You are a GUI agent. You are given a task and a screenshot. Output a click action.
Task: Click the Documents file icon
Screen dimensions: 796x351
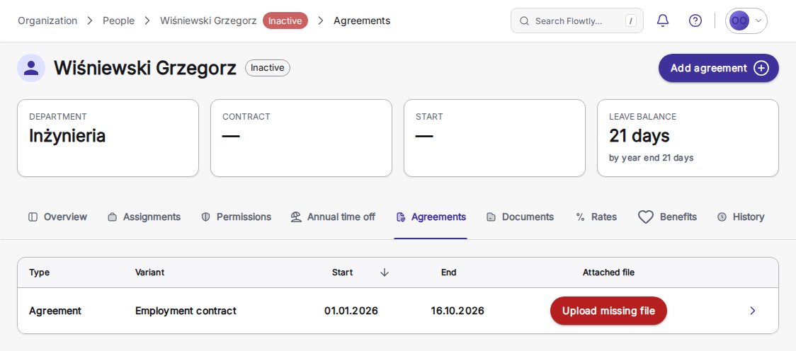491,217
